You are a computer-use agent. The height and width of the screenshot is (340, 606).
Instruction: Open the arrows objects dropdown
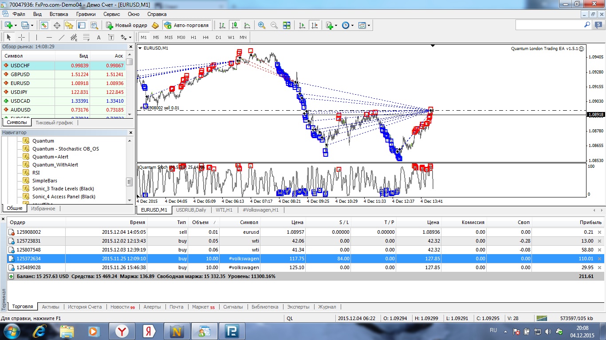click(x=130, y=37)
